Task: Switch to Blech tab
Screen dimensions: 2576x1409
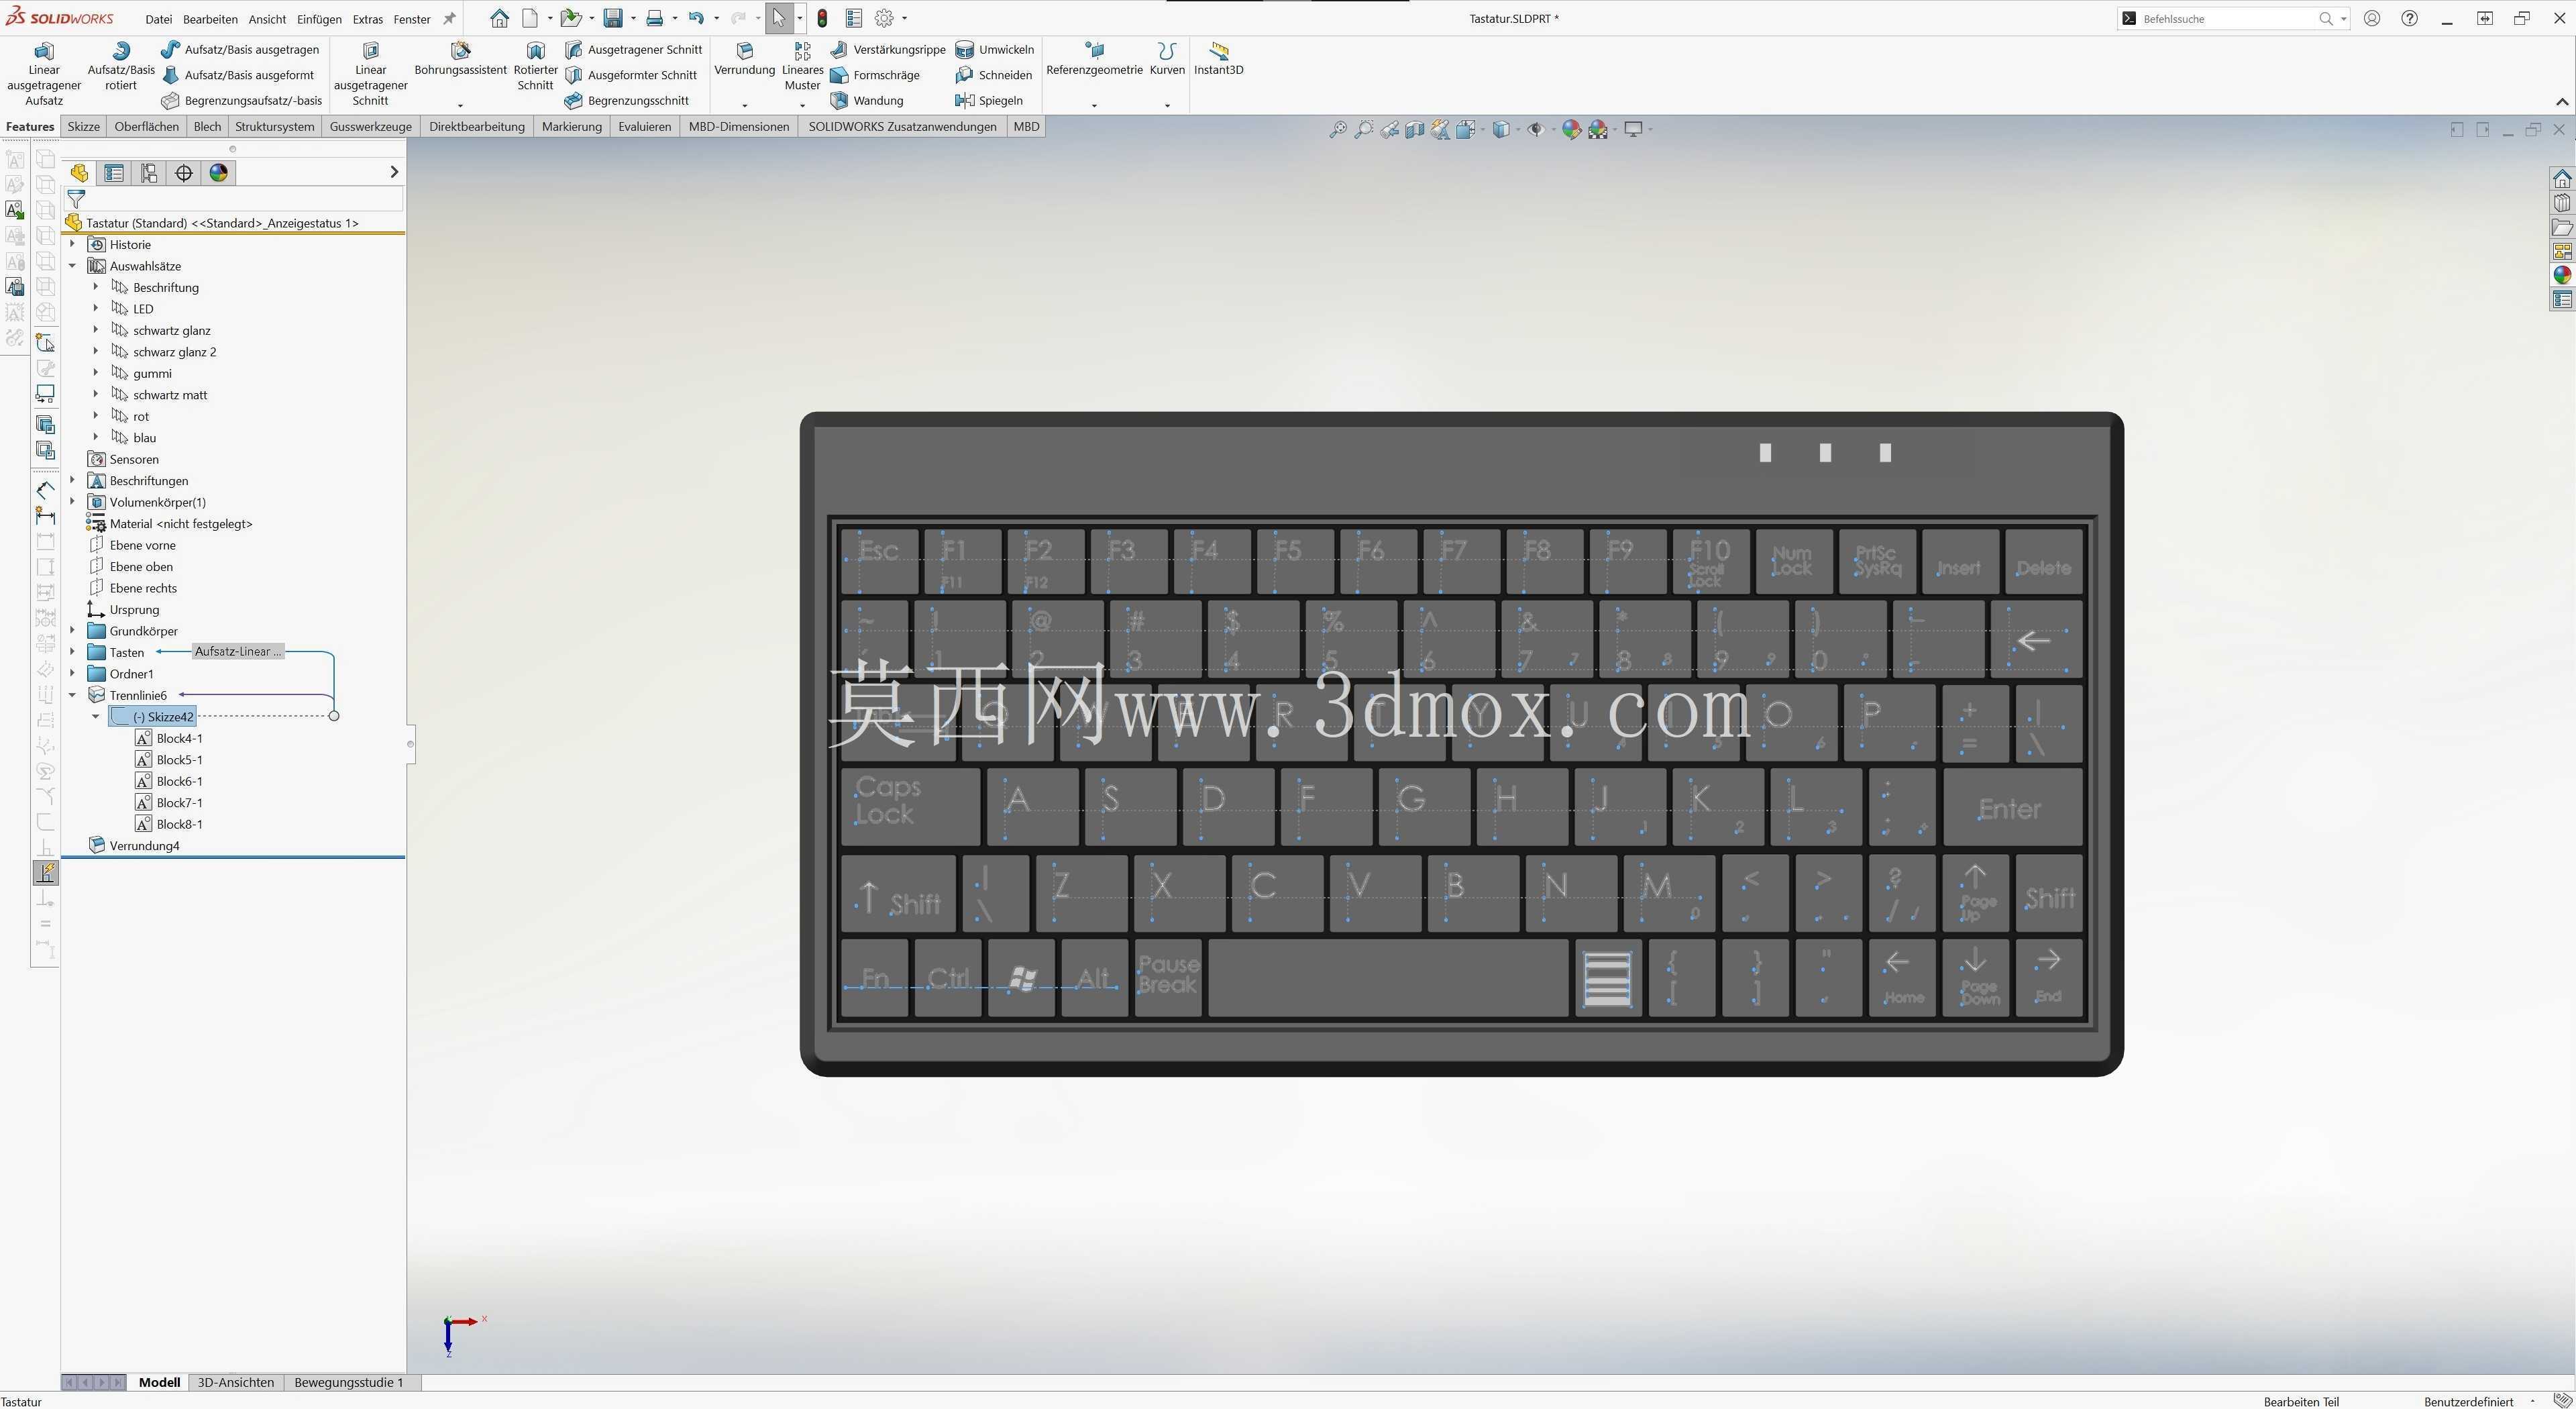Action: [207, 126]
